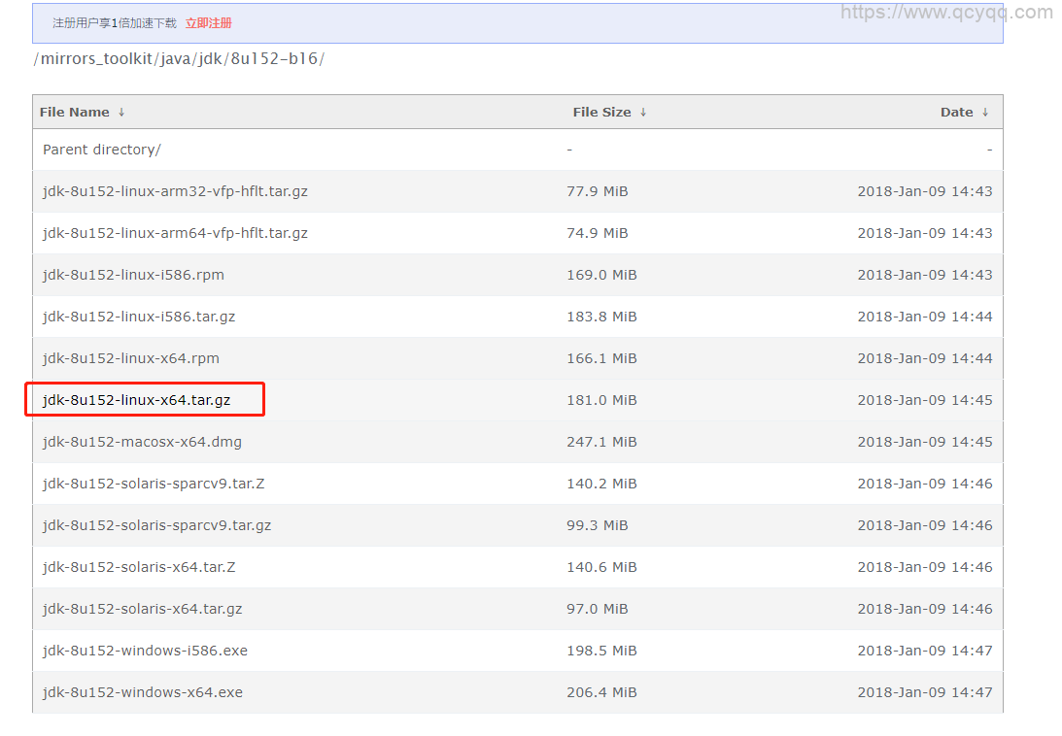Screen dimensions: 1062x736
Task: Click the File Name column header
Action: pyautogui.click(x=74, y=113)
